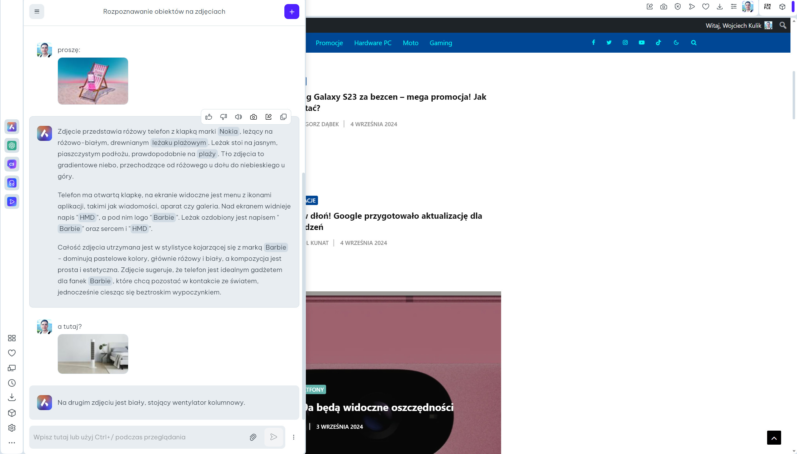
Task: Give thumbs down to the response
Action: [224, 117]
